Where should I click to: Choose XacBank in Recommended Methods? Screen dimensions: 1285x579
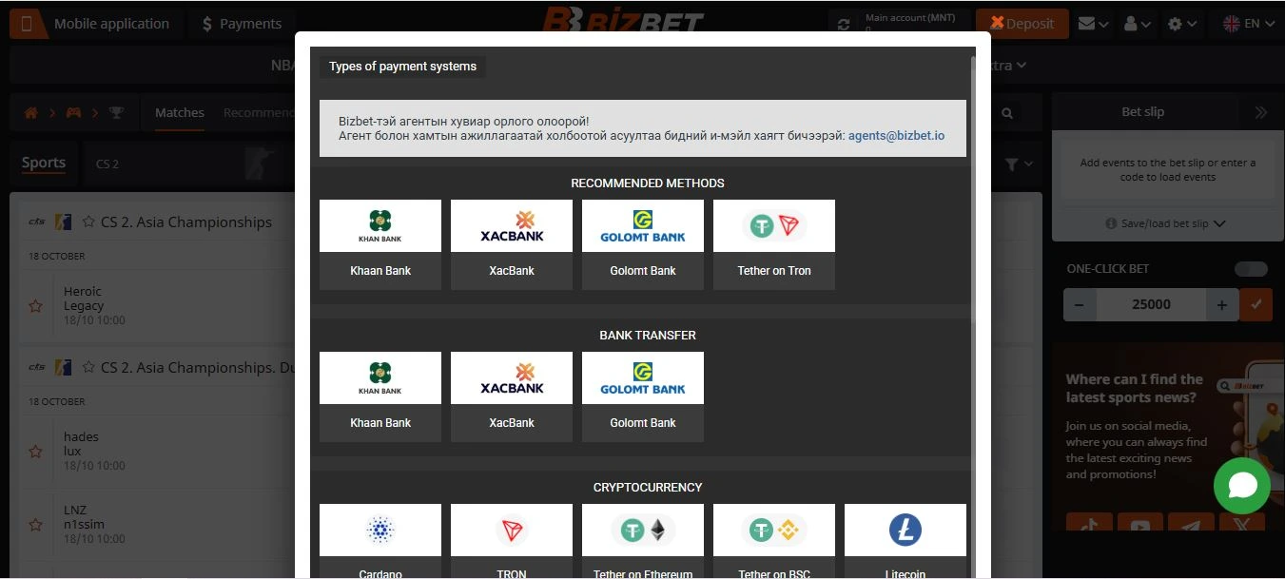click(512, 244)
